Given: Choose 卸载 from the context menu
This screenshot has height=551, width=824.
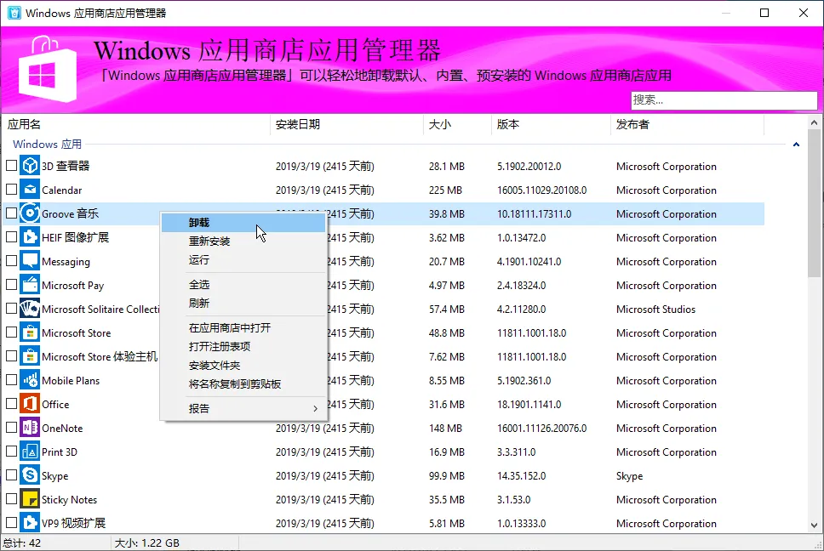Looking at the screenshot, I should (243, 223).
